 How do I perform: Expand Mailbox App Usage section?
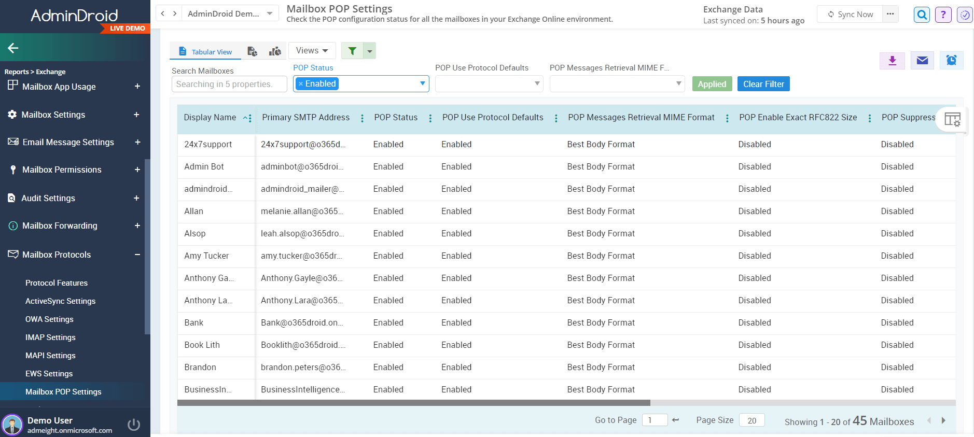(x=137, y=86)
